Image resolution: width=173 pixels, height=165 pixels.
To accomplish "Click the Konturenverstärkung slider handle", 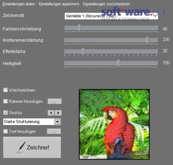I will click(147, 40).
